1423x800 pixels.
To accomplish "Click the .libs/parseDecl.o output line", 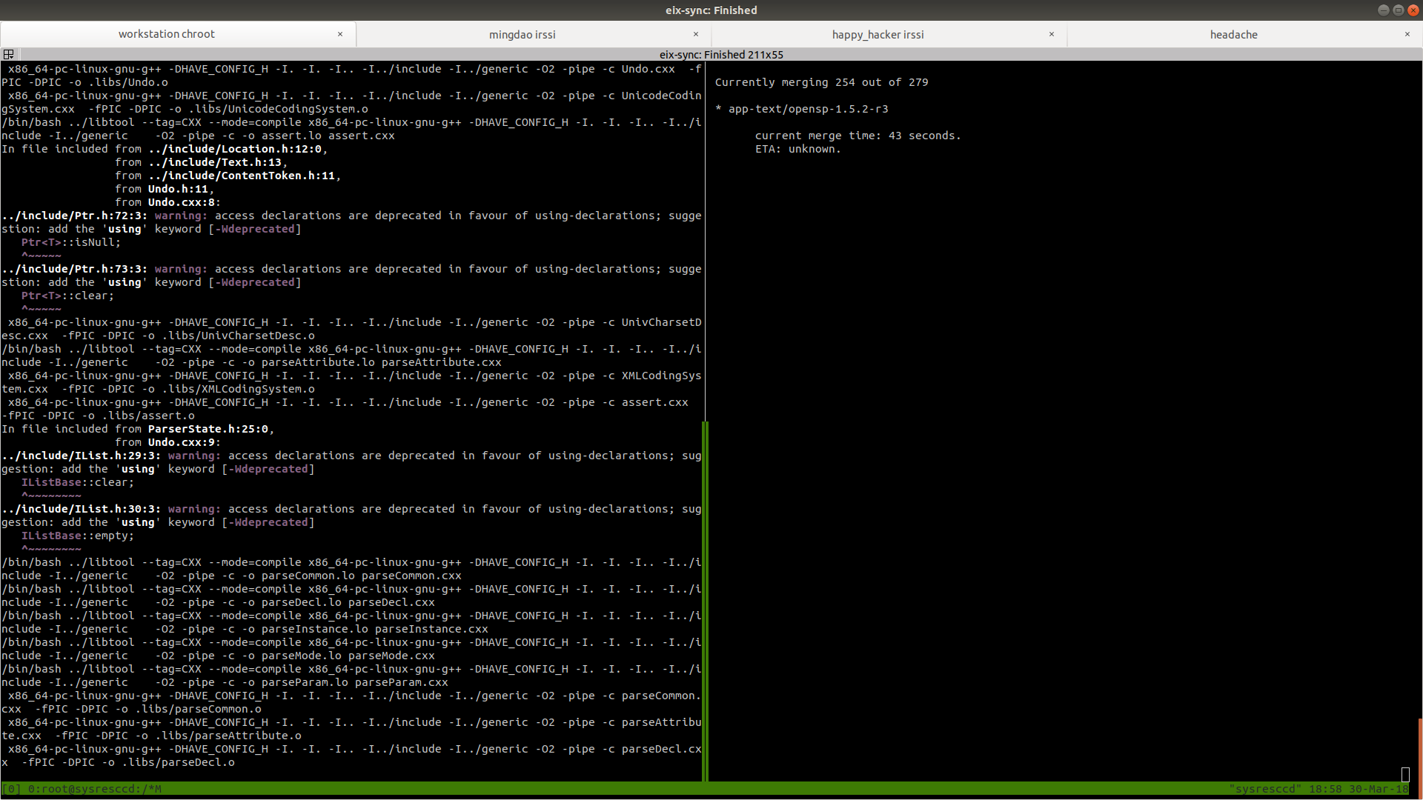I will (x=118, y=762).
